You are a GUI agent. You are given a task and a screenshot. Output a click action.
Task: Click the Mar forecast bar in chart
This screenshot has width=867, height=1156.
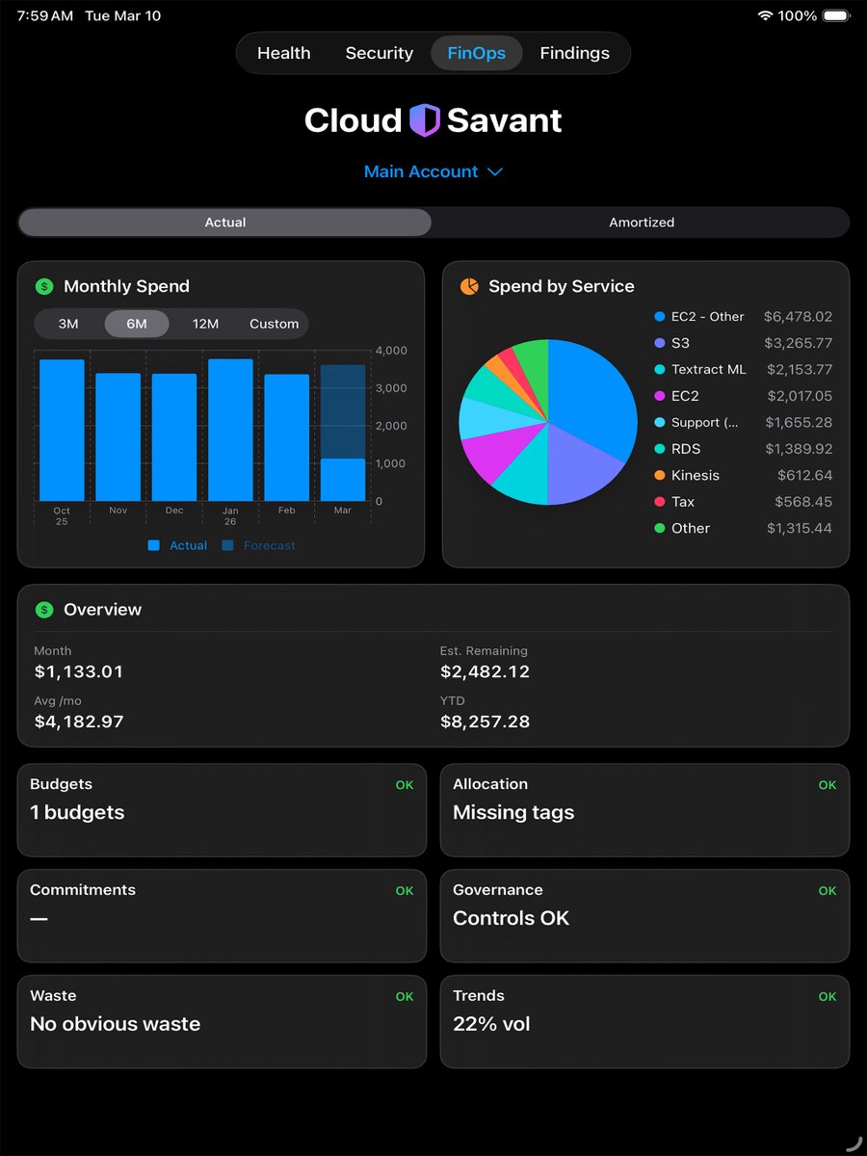pyautogui.click(x=343, y=412)
